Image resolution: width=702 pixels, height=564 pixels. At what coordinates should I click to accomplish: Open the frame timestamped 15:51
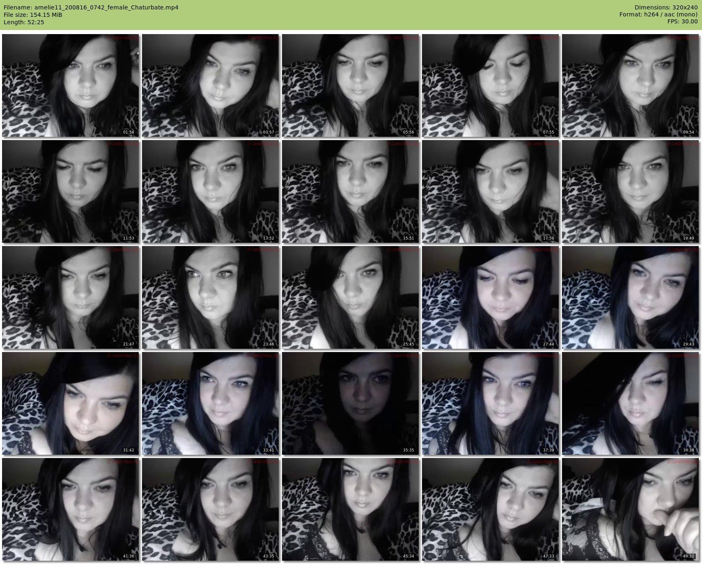(351, 191)
